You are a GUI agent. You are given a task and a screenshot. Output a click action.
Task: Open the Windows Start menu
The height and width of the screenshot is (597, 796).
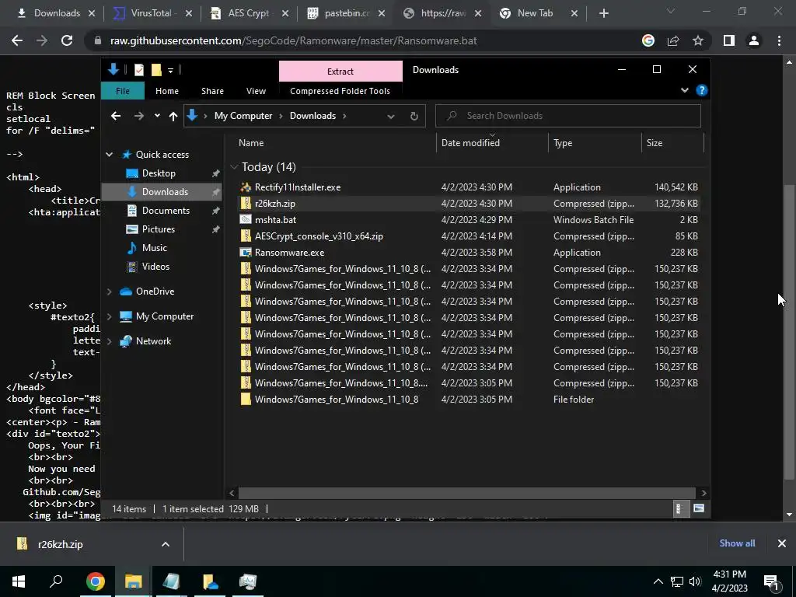(x=19, y=581)
